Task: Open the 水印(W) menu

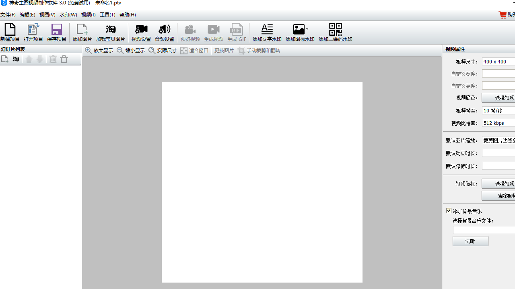Action: tap(68, 15)
